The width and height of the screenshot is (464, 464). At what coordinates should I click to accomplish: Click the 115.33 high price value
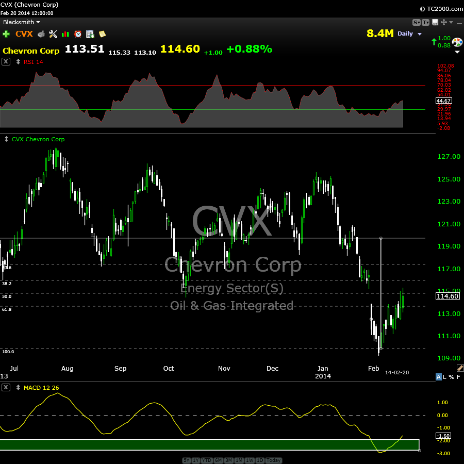click(119, 53)
